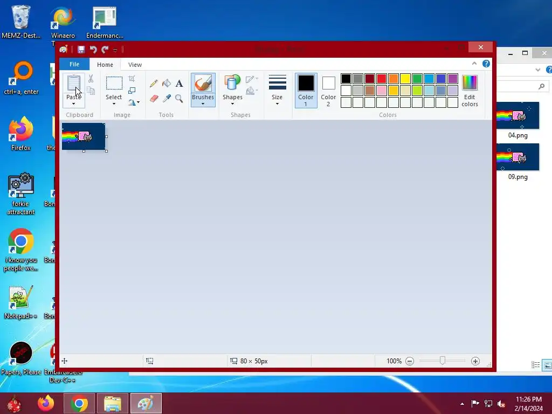
Task: Select the Eraser tool
Action: [154, 99]
